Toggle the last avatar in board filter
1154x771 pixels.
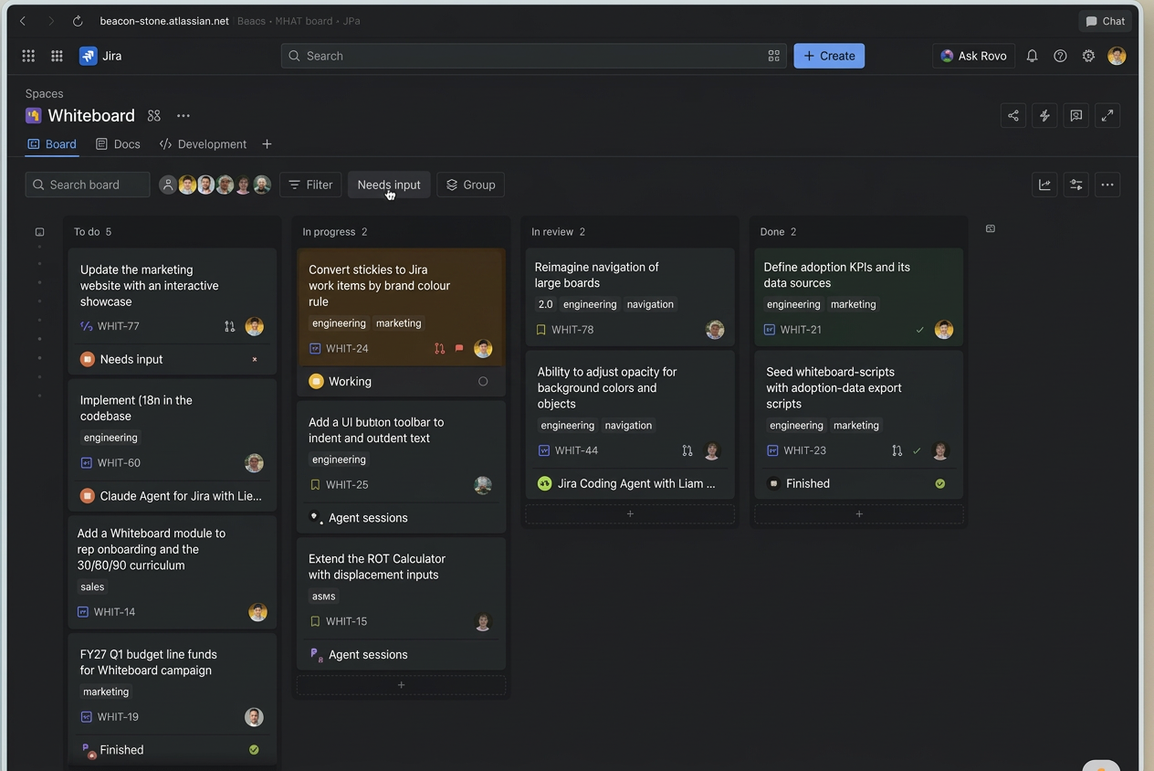[262, 185]
